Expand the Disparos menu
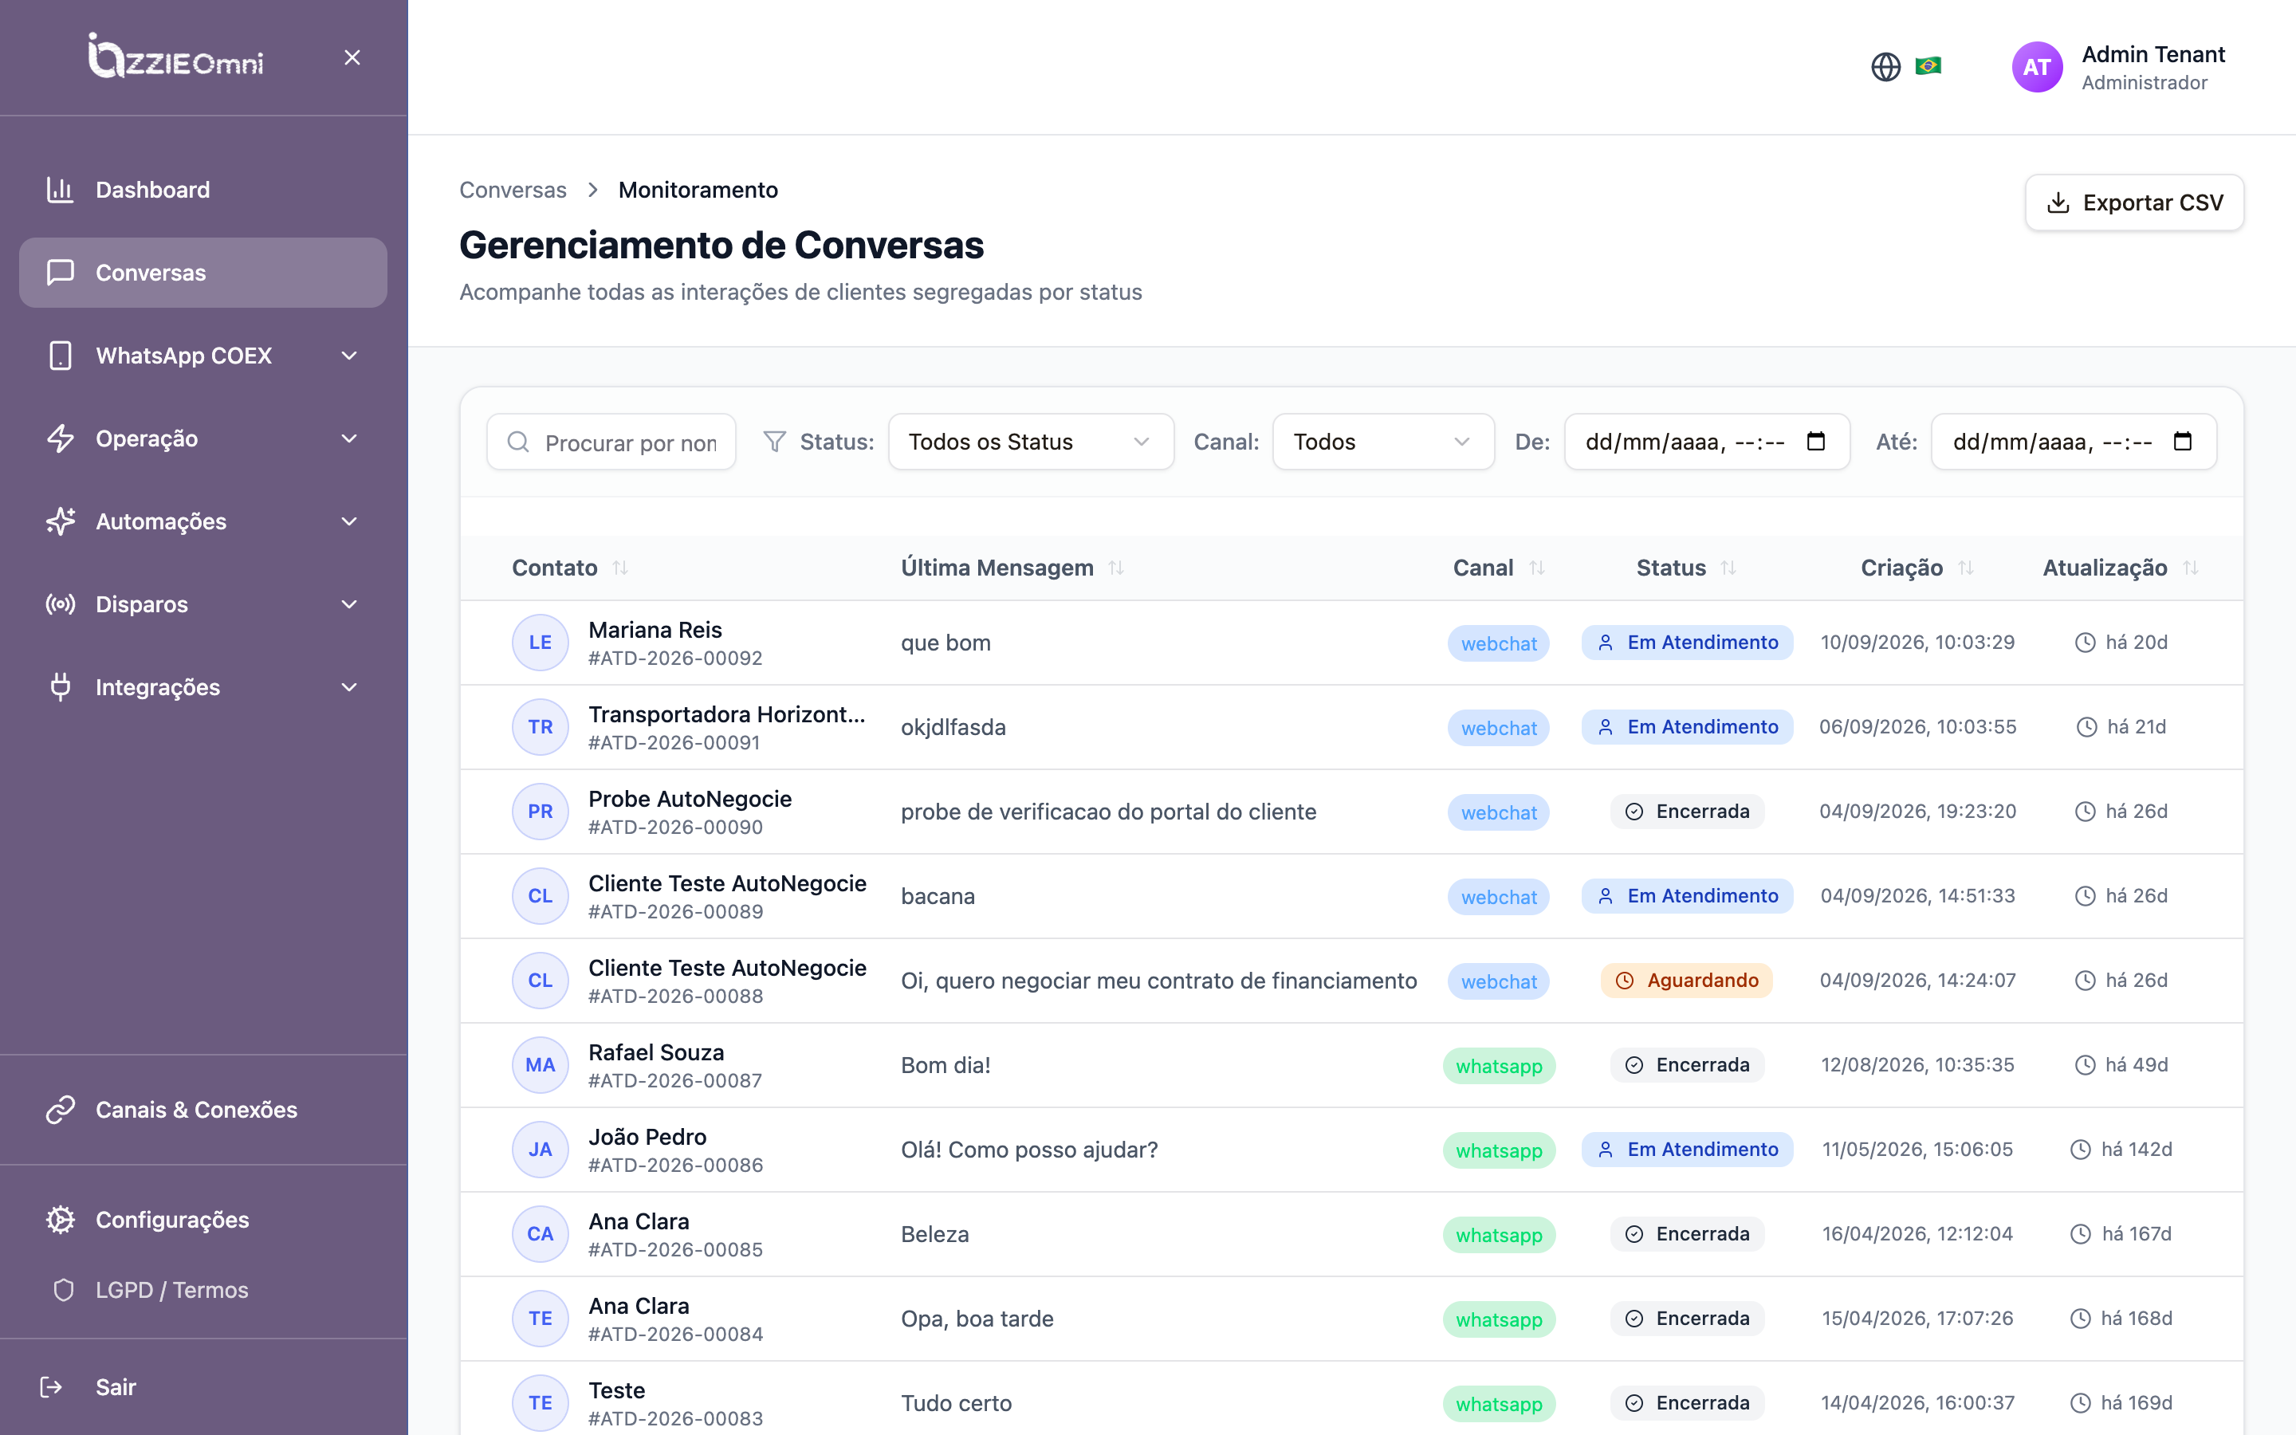 (x=203, y=604)
